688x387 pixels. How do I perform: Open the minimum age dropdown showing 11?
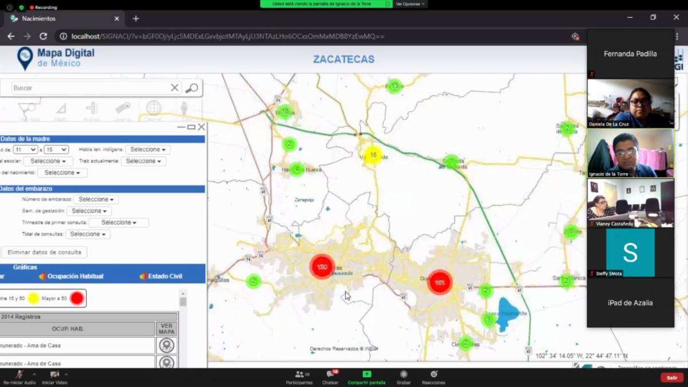pyautogui.click(x=25, y=150)
